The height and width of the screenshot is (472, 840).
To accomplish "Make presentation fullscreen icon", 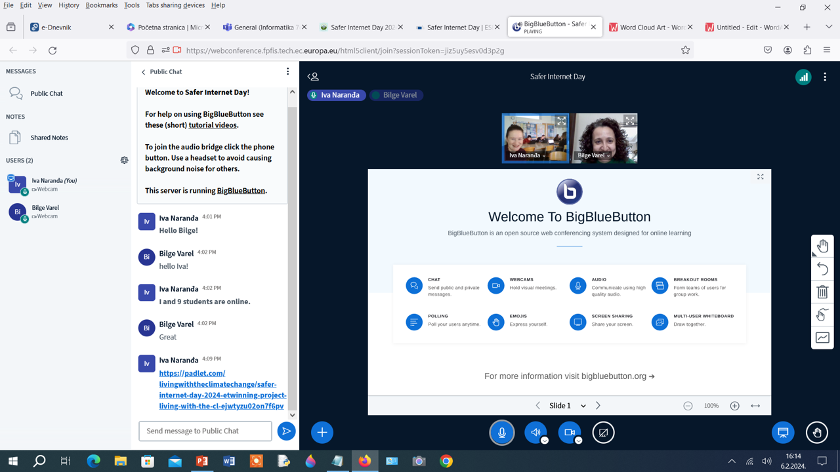I will pyautogui.click(x=761, y=176).
